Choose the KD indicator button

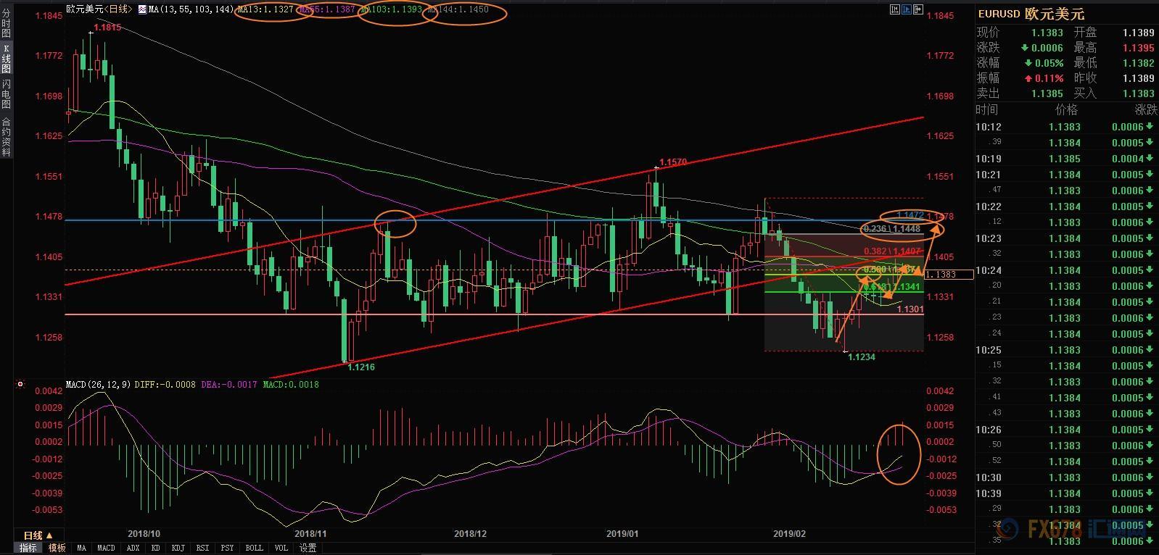(155, 548)
